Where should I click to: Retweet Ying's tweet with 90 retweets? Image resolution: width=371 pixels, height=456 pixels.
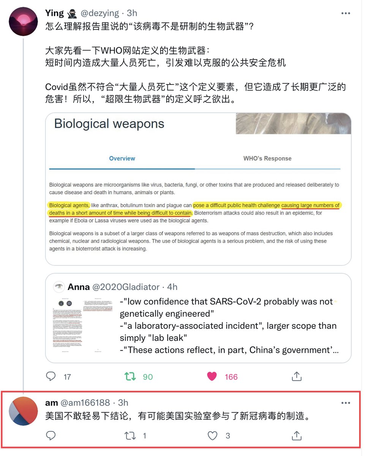[131, 376]
